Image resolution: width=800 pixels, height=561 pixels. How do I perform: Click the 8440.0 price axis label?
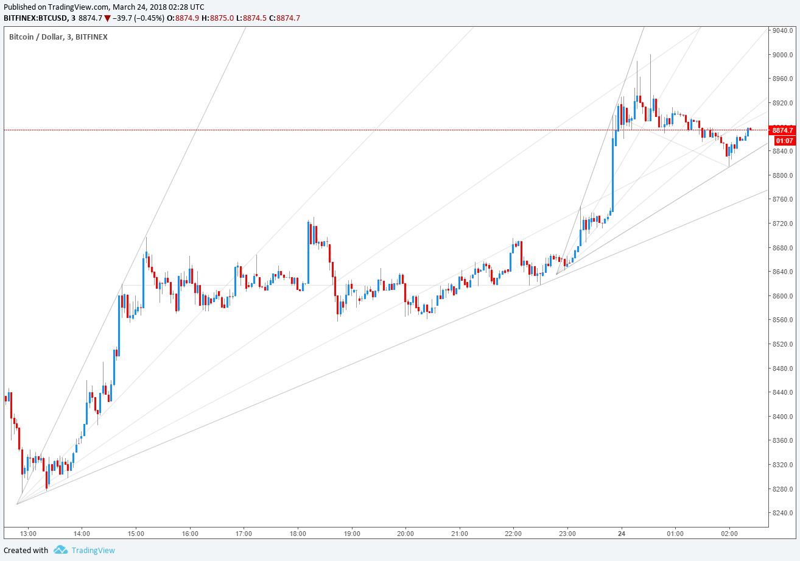[782, 392]
